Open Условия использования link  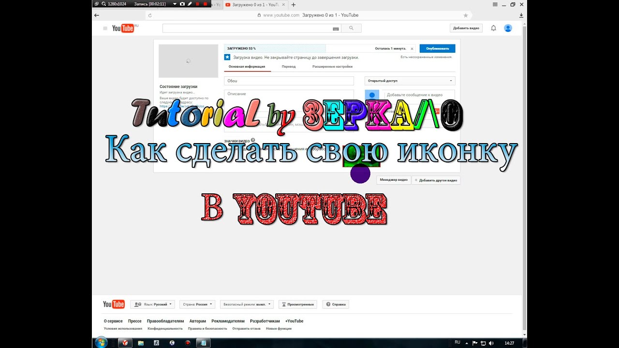(123, 329)
